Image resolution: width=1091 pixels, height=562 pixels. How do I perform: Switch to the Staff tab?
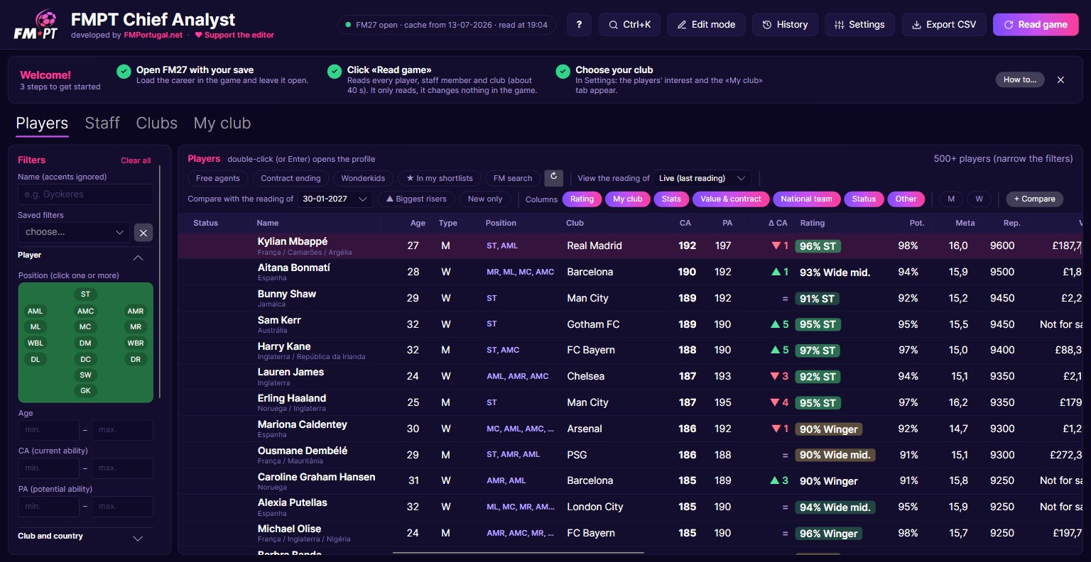102,123
